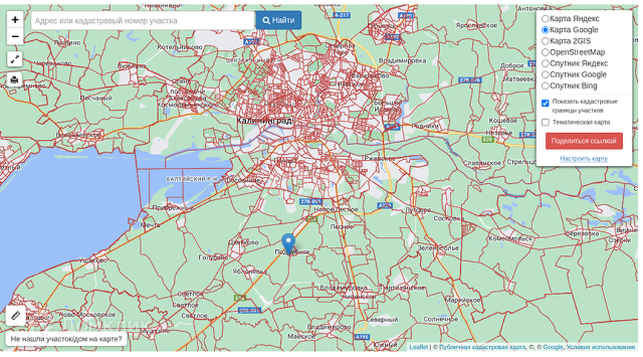The image size is (643, 357).
Task: Click the Яблоневка label
Action: coord(249,271)
